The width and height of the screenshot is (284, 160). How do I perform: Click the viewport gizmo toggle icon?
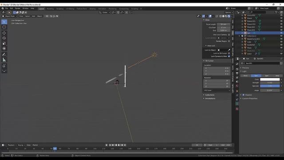[x=204, y=16]
